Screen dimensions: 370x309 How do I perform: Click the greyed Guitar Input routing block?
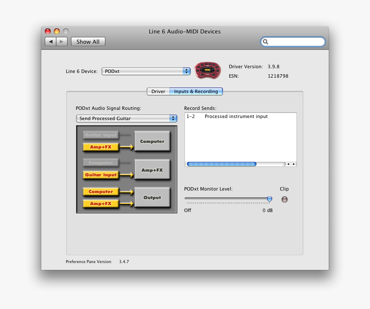click(101, 135)
